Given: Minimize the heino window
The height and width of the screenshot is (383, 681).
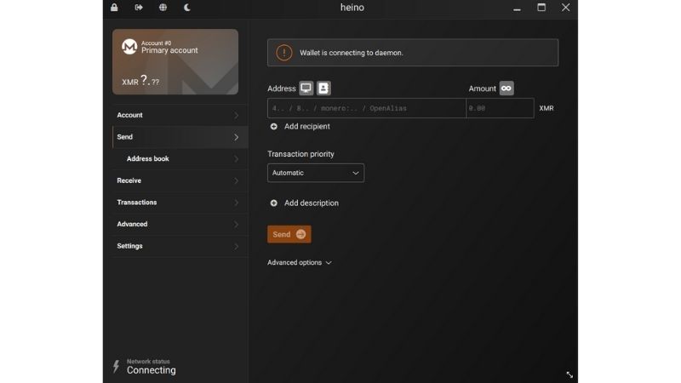Looking at the screenshot, I should (517, 8).
